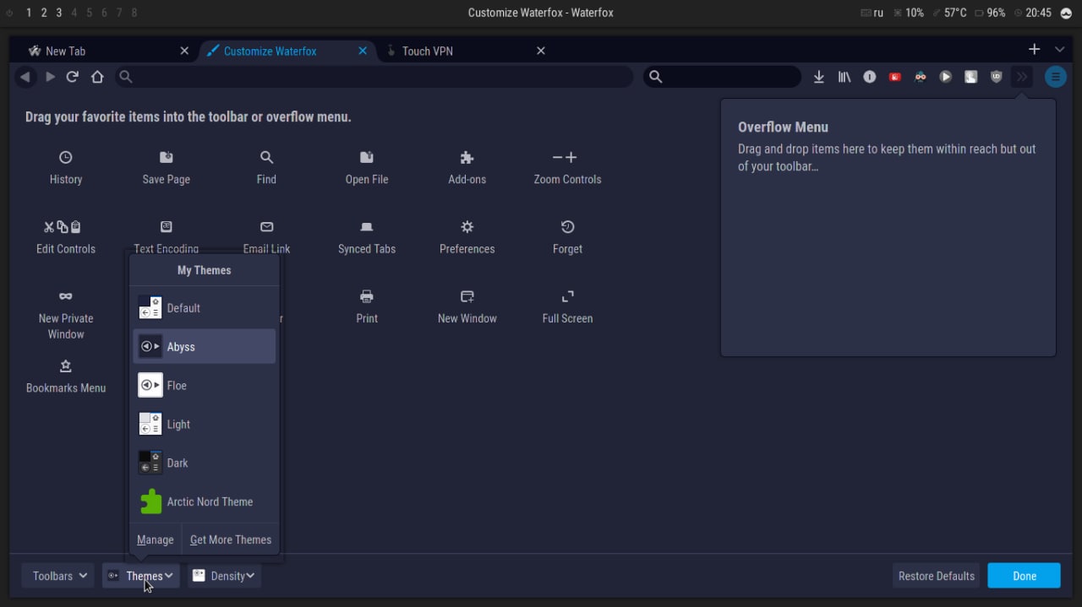Click the Zoom Controls icon
1082x607 pixels.
[565, 157]
